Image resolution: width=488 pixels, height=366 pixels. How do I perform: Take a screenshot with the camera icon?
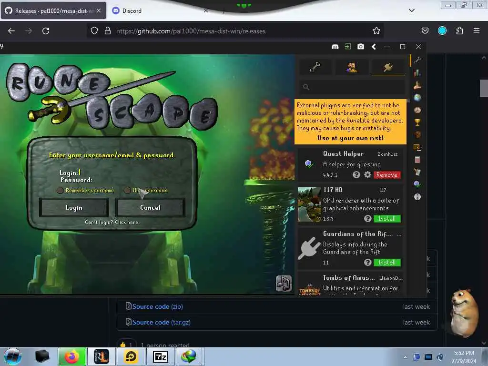(360, 47)
